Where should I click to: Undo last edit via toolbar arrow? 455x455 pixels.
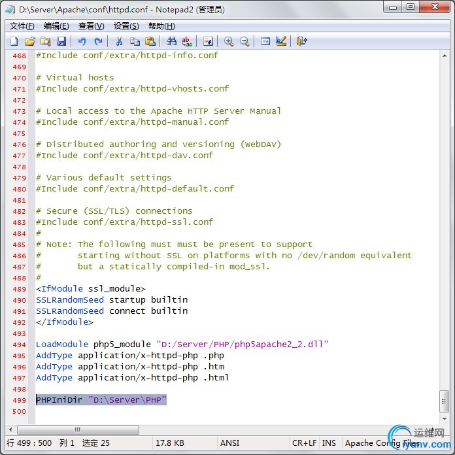click(x=82, y=41)
